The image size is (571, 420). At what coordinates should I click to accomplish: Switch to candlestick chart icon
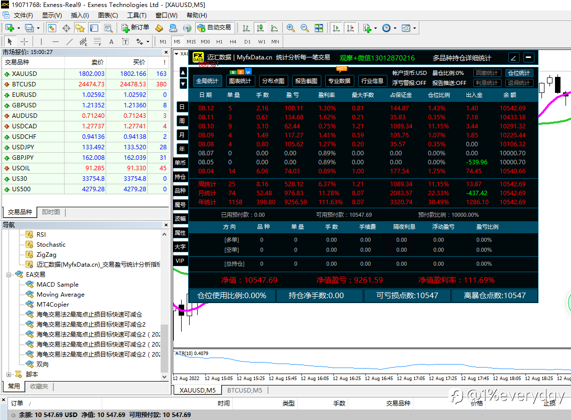click(260, 28)
